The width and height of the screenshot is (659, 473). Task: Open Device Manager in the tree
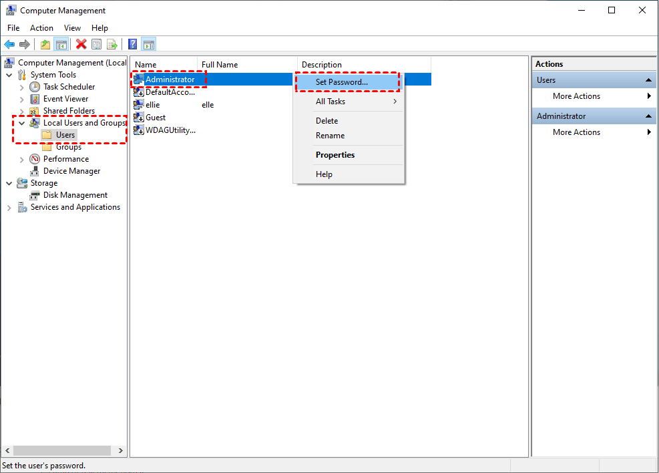[71, 171]
